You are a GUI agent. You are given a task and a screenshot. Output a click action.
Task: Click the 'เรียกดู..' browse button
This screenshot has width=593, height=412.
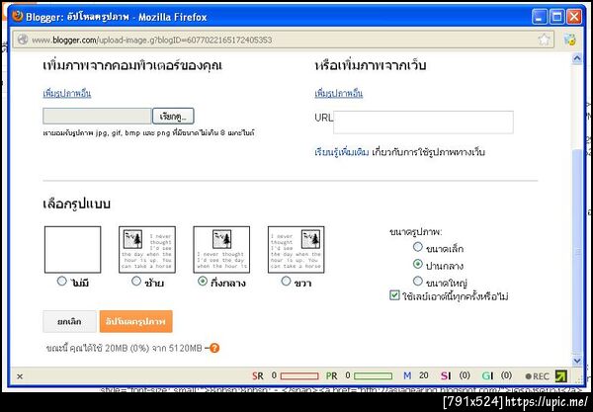tap(173, 117)
